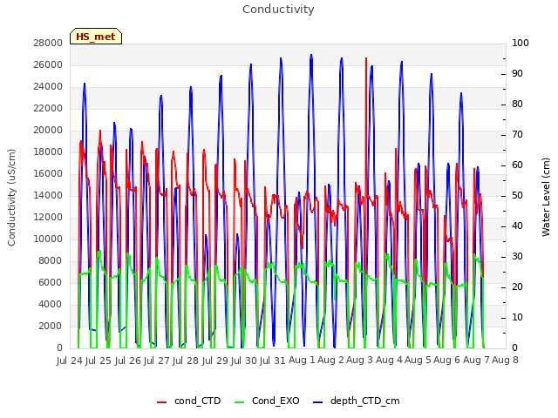The height and width of the screenshot is (418, 558).
Task: Click the 70 tick on water level axis
Action: click(517, 134)
